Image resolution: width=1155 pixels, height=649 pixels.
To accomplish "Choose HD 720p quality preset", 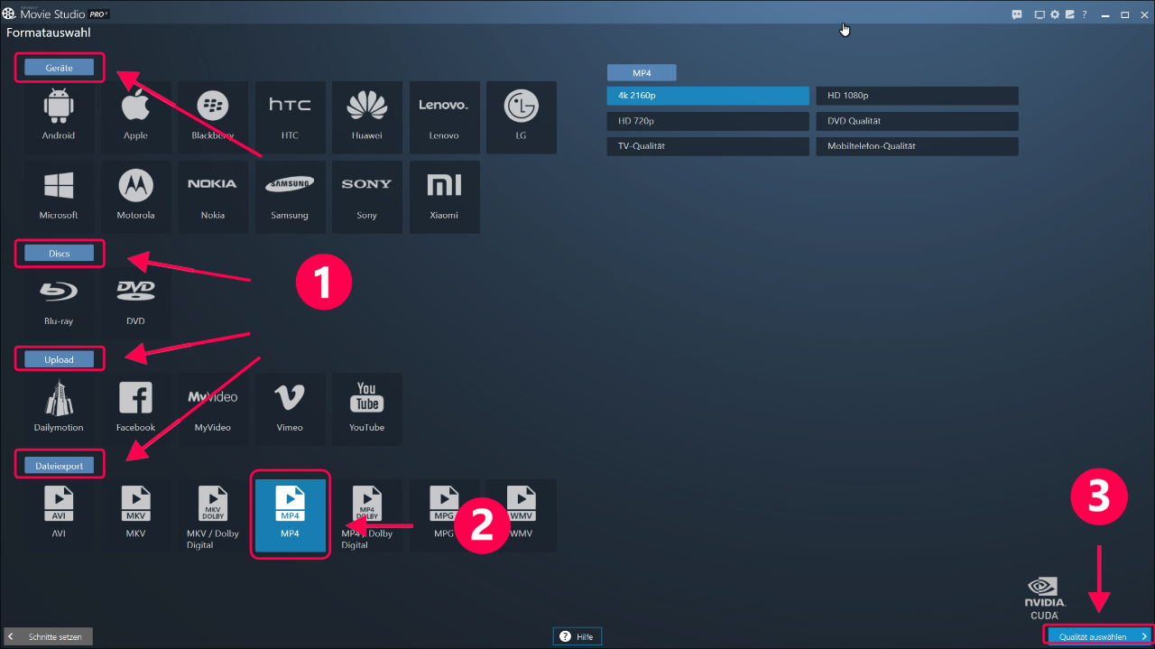I will 708,121.
